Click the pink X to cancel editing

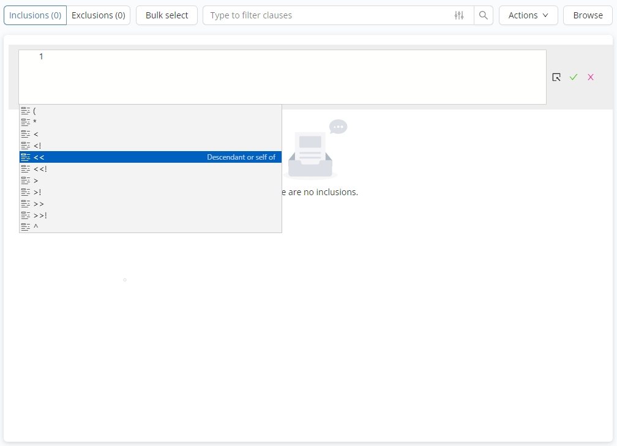click(591, 77)
